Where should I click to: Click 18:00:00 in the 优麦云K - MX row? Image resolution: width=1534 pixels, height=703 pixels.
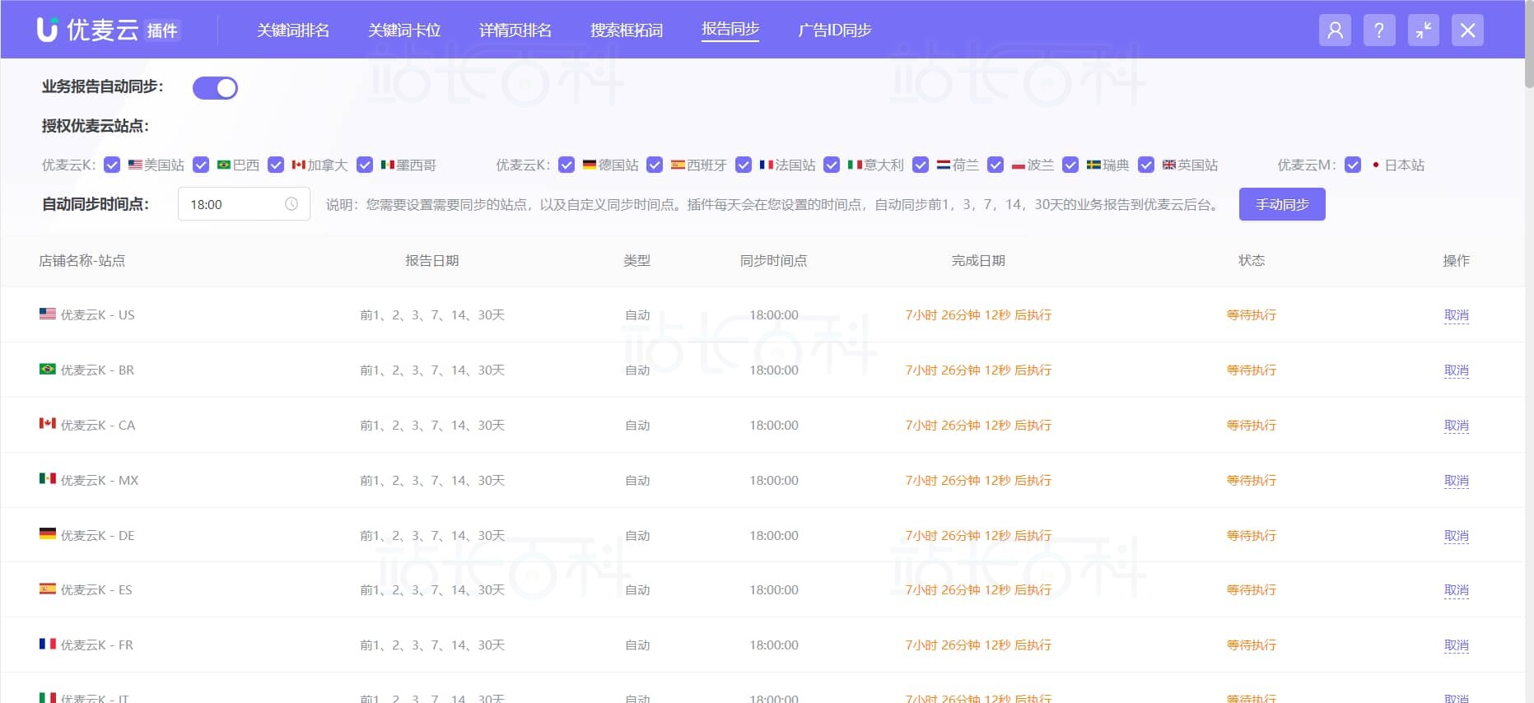point(774,480)
